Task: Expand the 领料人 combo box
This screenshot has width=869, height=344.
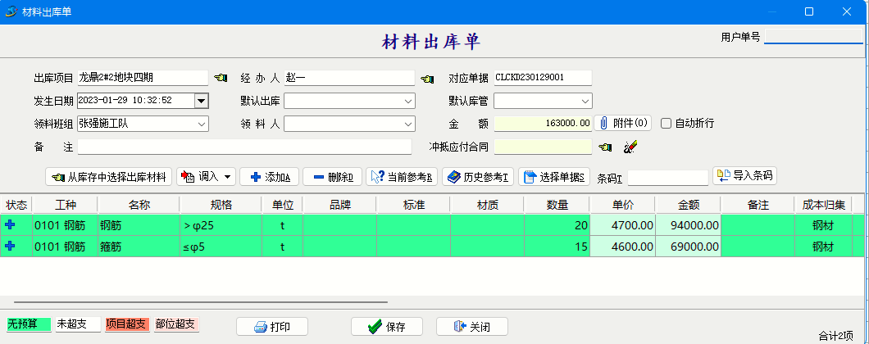Action: [x=408, y=124]
